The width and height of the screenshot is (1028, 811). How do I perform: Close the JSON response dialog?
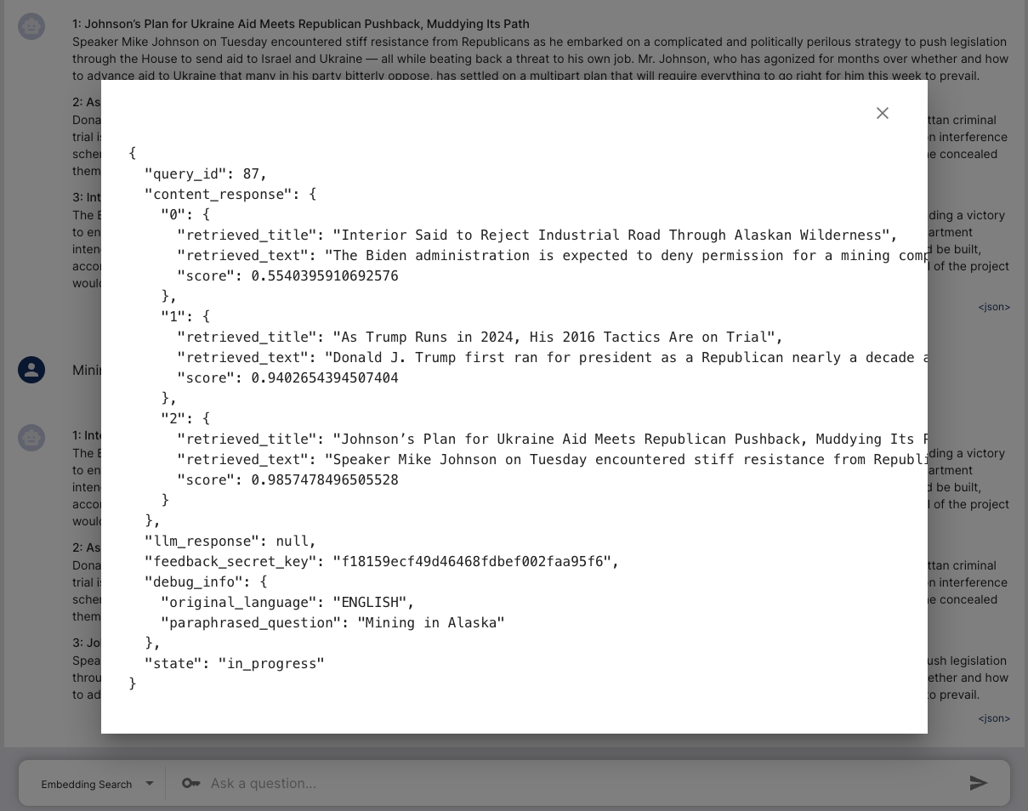[x=882, y=113]
